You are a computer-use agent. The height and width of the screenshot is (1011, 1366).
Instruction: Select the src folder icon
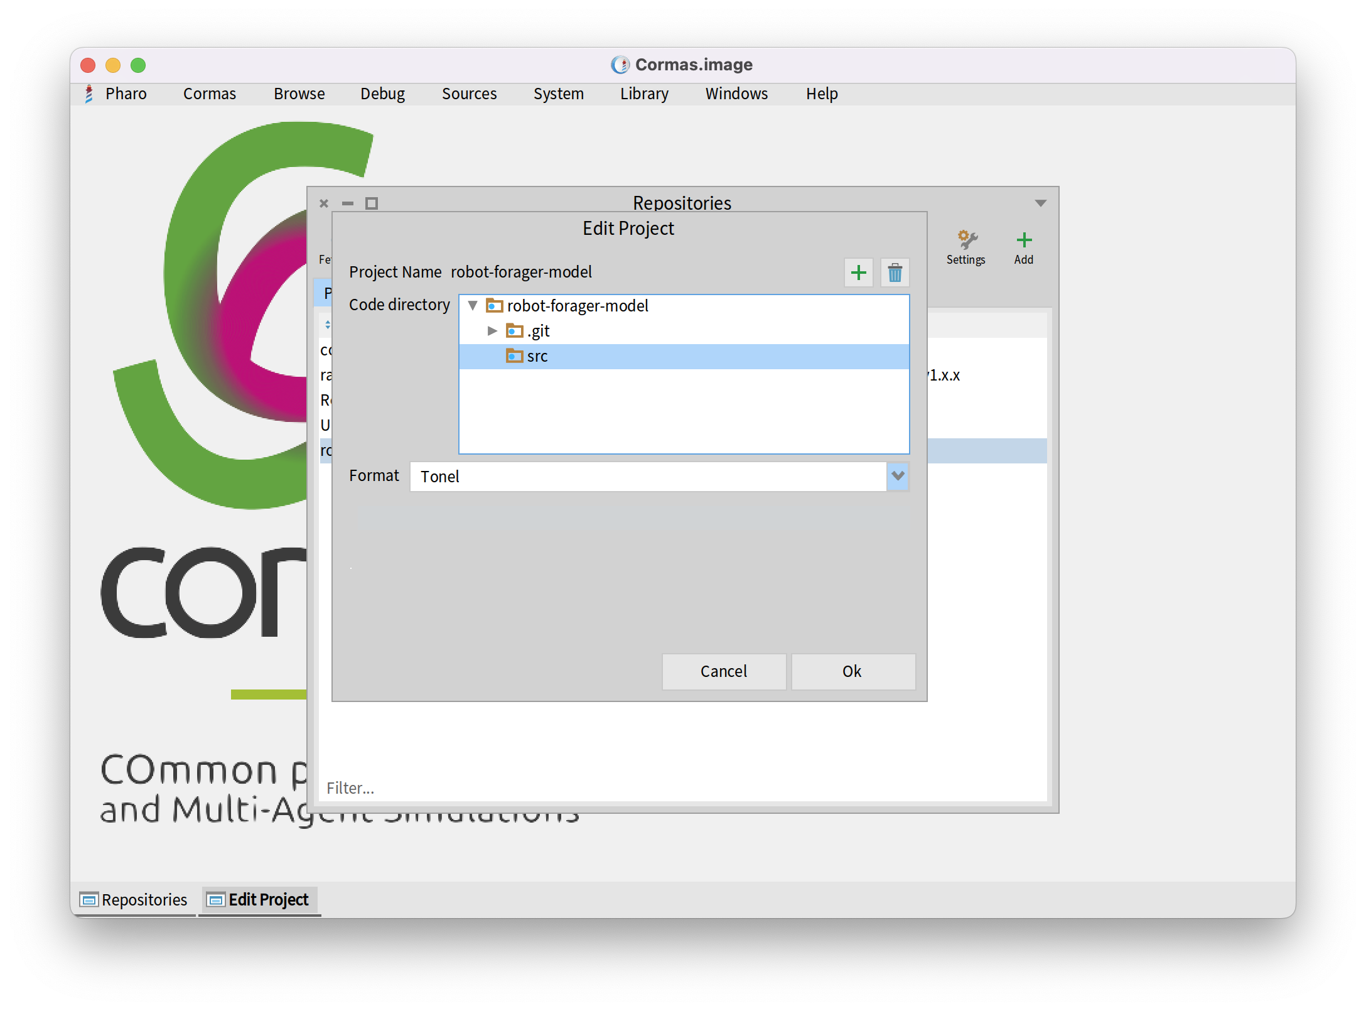[515, 356]
